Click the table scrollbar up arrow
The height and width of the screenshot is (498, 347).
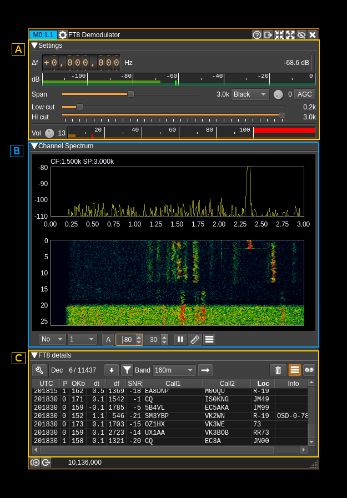point(311,383)
